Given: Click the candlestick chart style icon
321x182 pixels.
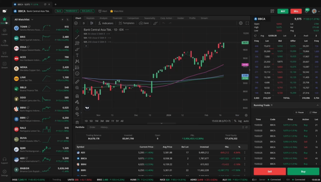Looking at the screenshot, I should (x=91, y=23).
